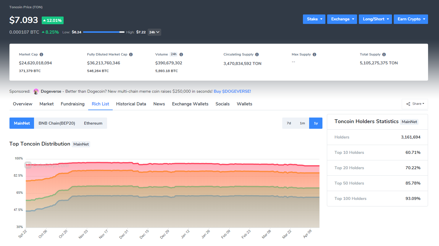439x246 pixels.
Task: Click the fully diluted cap $36,213,760,346
Action: (x=104, y=63)
